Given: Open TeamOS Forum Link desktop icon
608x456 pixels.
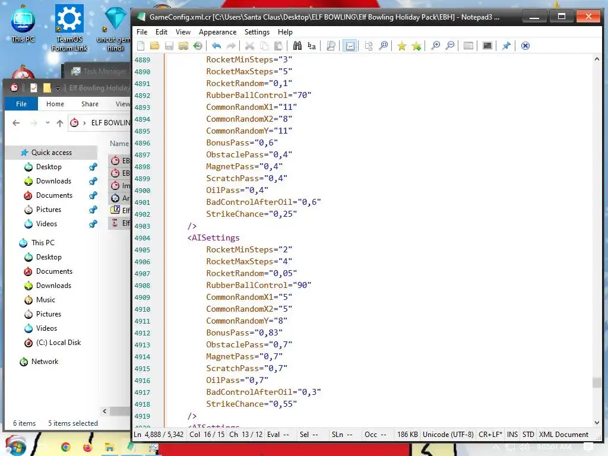Looking at the screenshot, I should click(x=70, y=28).
